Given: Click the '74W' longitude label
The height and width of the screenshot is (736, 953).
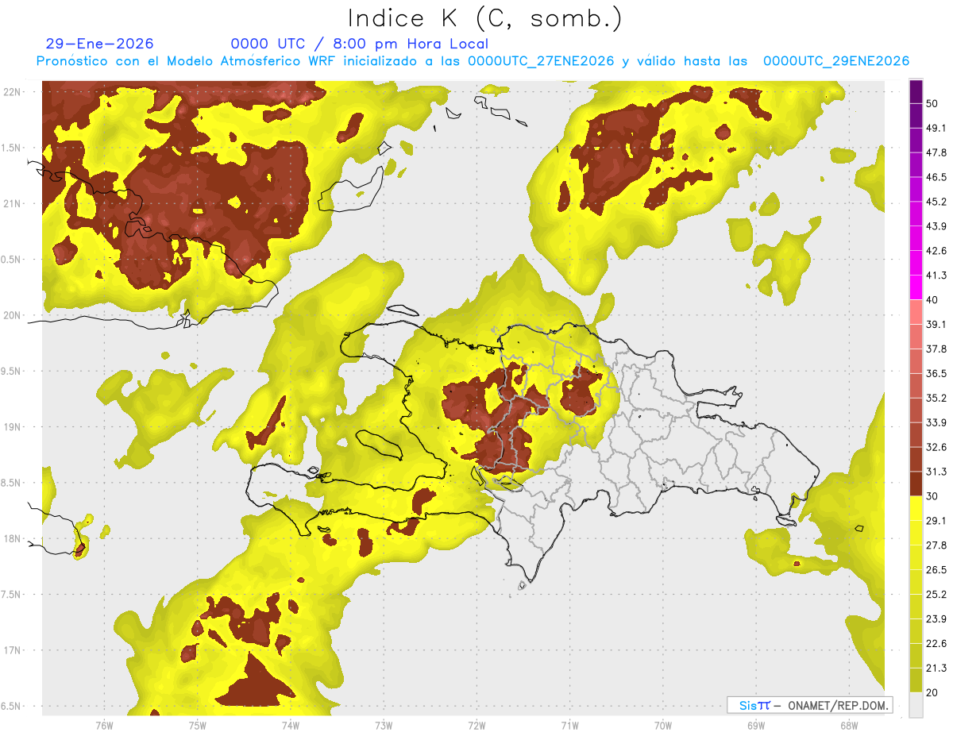Looking at the screenshot, I should [x=291, y=726].
